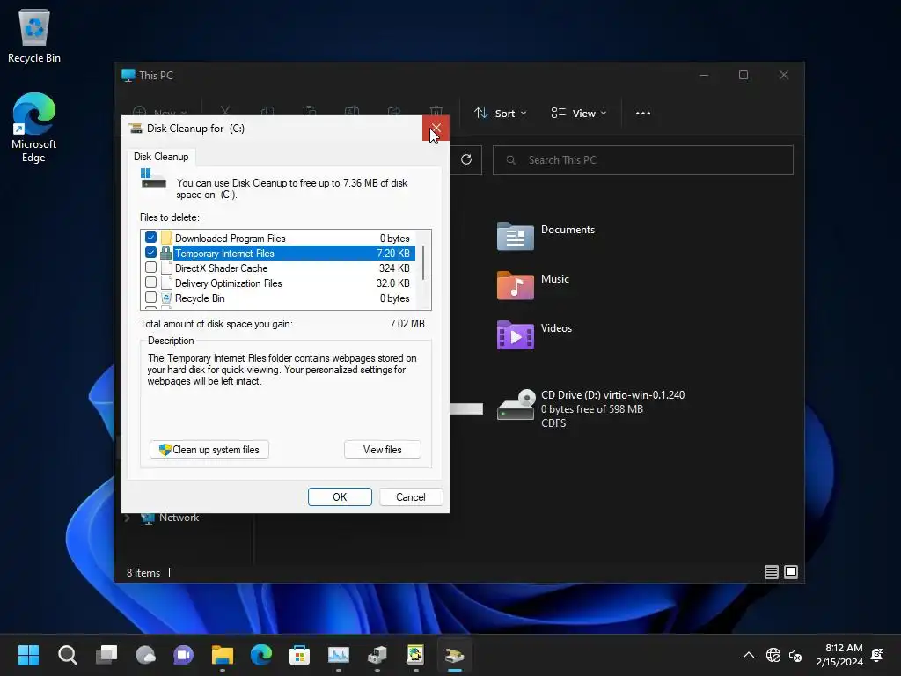Switch to Disk Cleanup taskbar icon
This screenshot has height=676, width=901.
pyautogui.click(x=455, y=655)
